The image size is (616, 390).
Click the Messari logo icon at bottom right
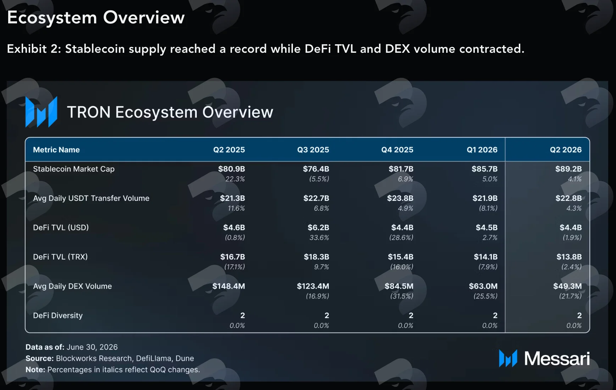coord(508,358)
